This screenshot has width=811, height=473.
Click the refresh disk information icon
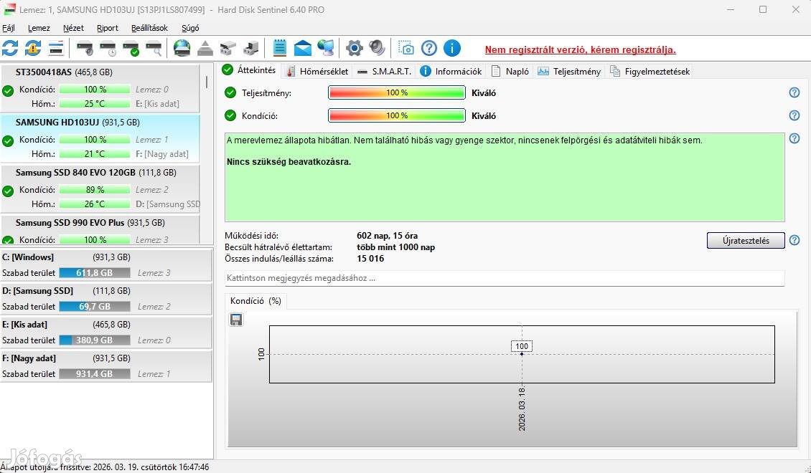(x=10, y=48)
